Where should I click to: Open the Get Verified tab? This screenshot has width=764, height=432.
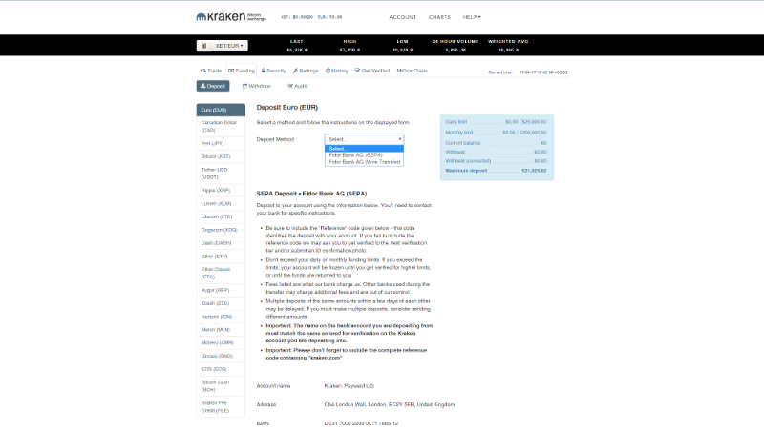click(372, 71)
